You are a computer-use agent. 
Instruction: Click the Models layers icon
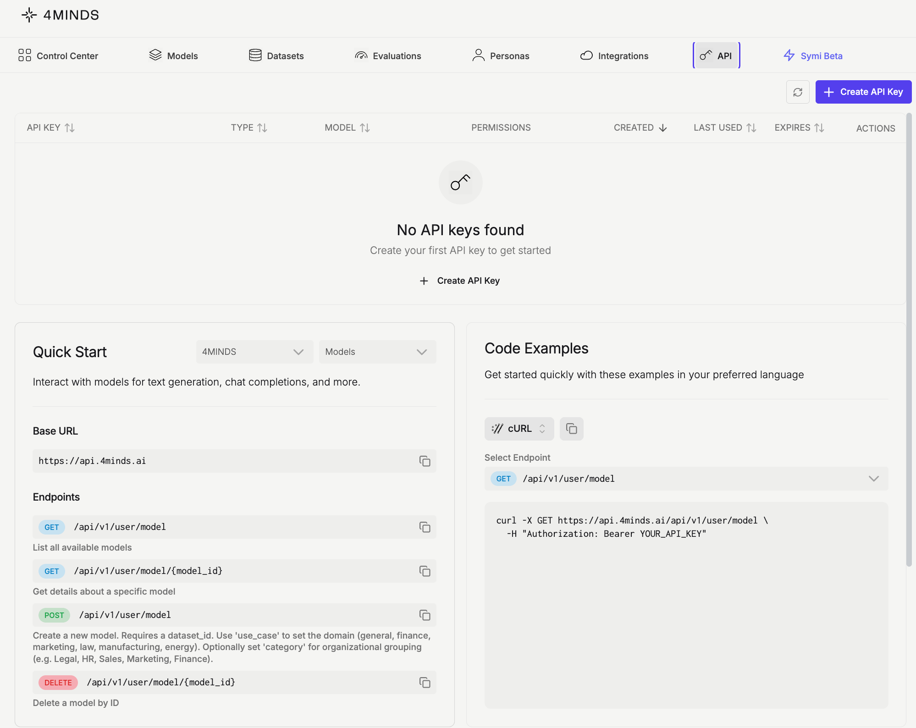(155, 55)
